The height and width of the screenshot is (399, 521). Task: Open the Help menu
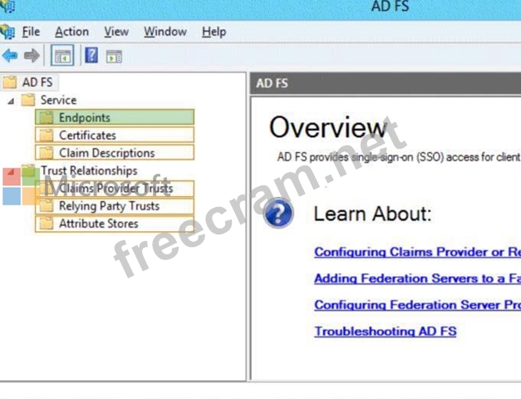[x=214, y=32]
